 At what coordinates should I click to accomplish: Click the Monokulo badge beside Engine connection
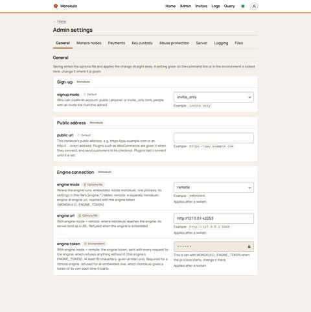point(104,172)
